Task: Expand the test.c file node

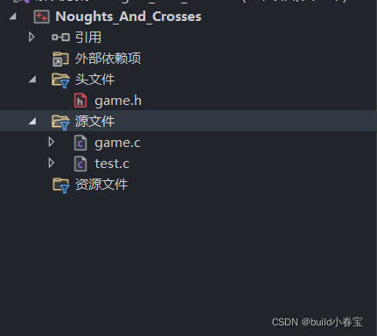Action: (x=52, y=163)
